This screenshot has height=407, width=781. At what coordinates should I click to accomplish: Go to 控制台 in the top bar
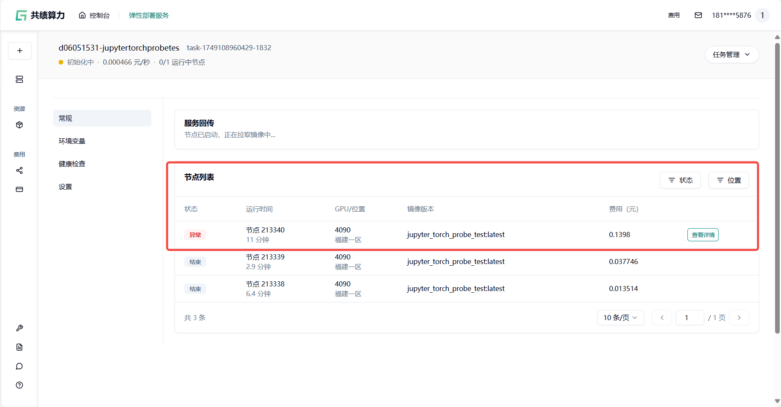pos(94,15)
